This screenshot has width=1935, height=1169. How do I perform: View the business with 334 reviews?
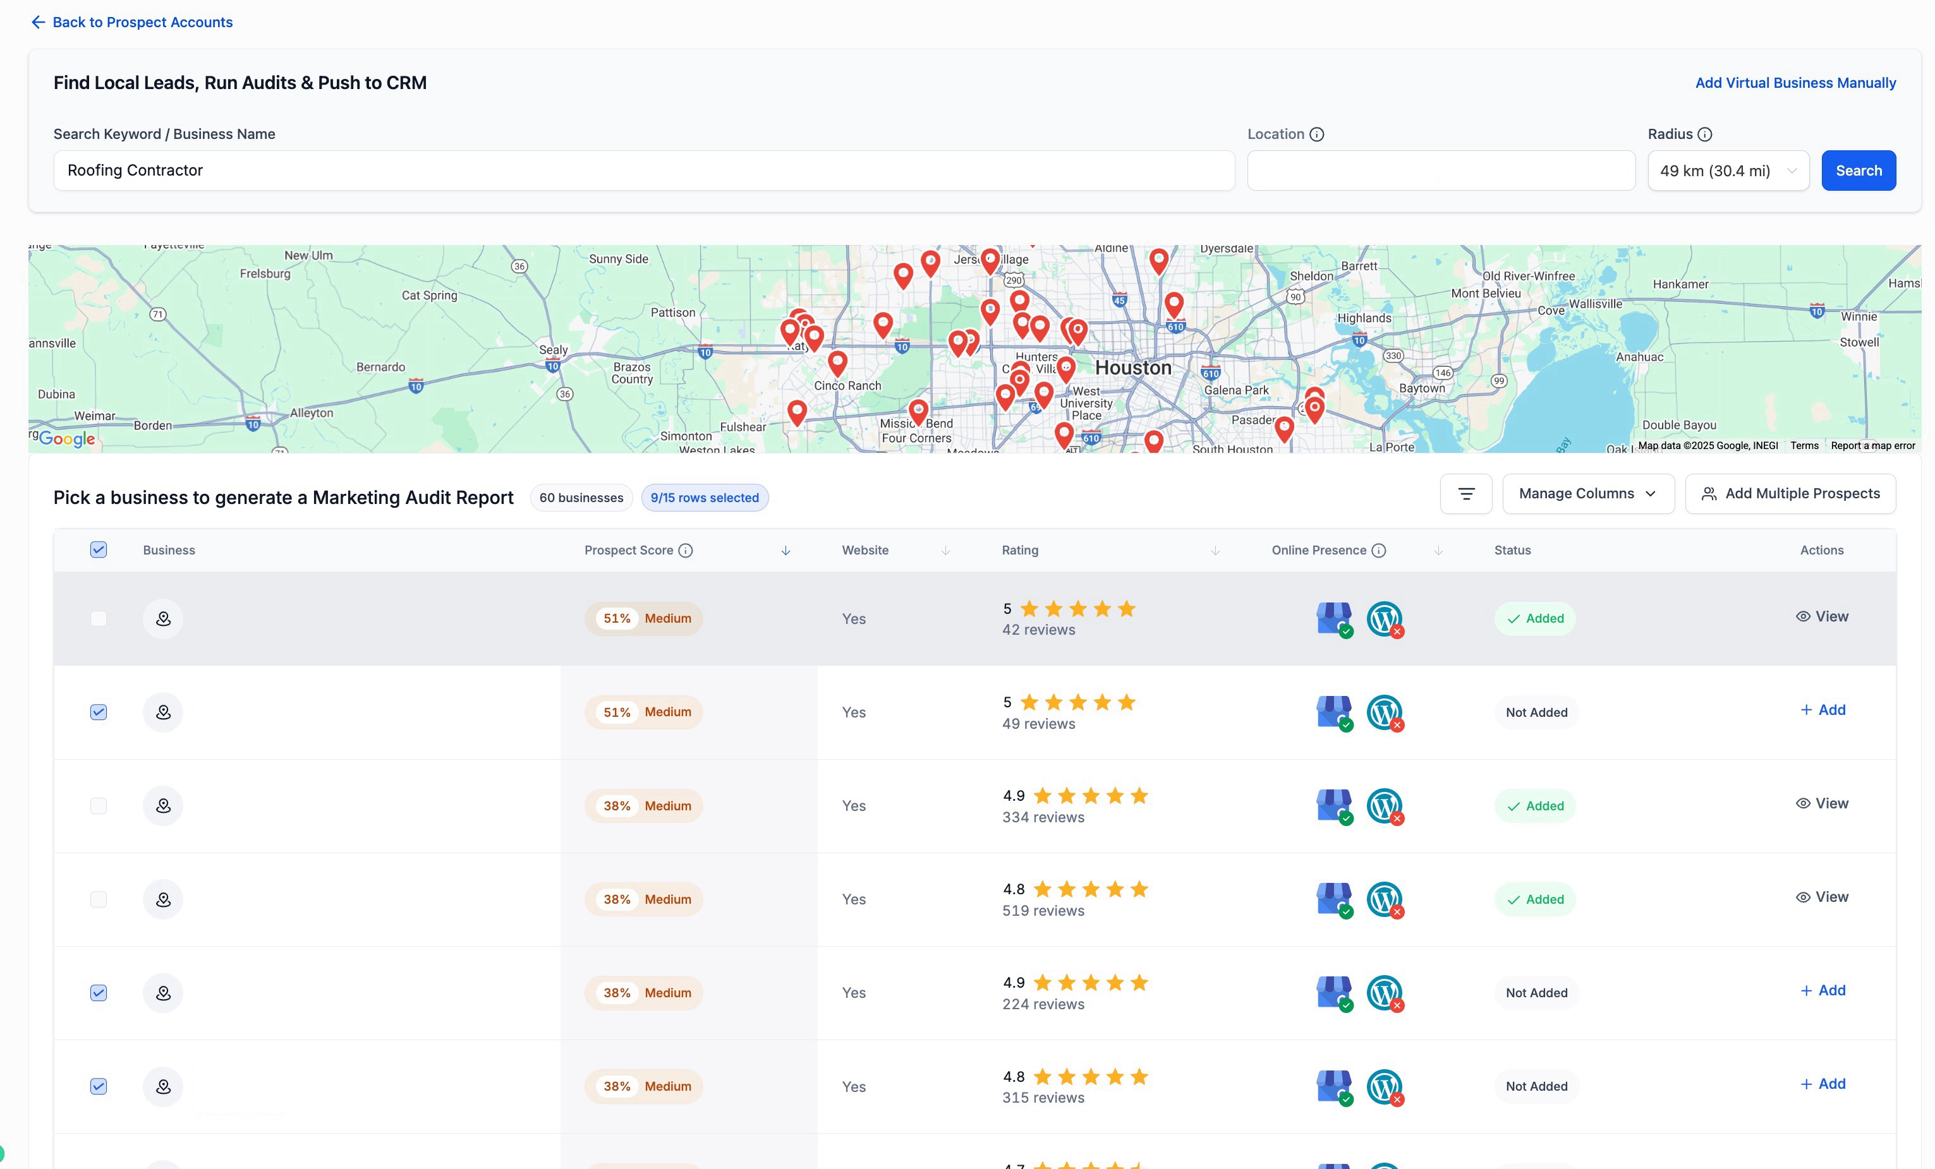click(1822, 803)
